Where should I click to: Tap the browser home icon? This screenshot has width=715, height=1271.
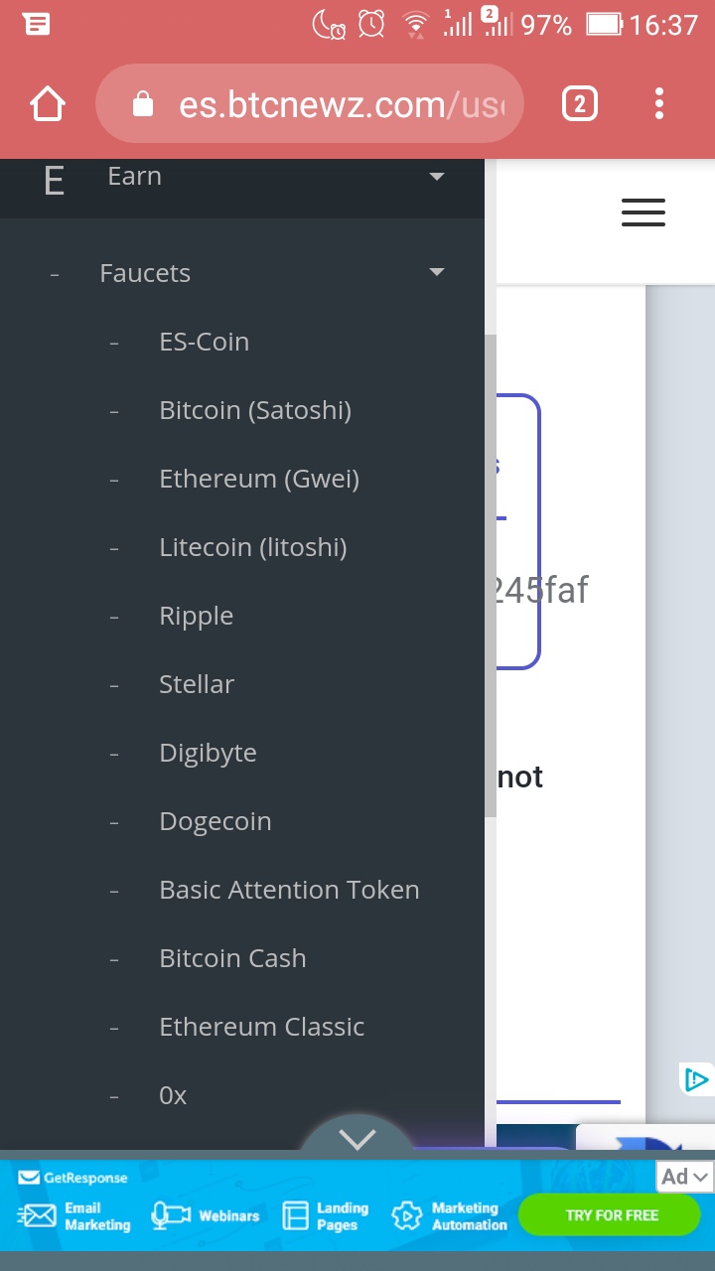(x=48, y=104)
